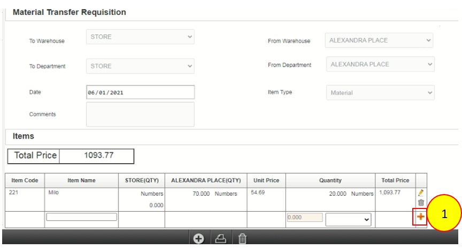The image size is (462, 249).
Task: Click the empty Item Name input field
Action: tap(81, 217)
